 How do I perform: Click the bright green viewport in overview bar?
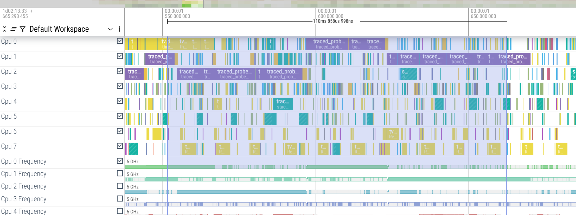pyautogui.click(x=193, y=4)
